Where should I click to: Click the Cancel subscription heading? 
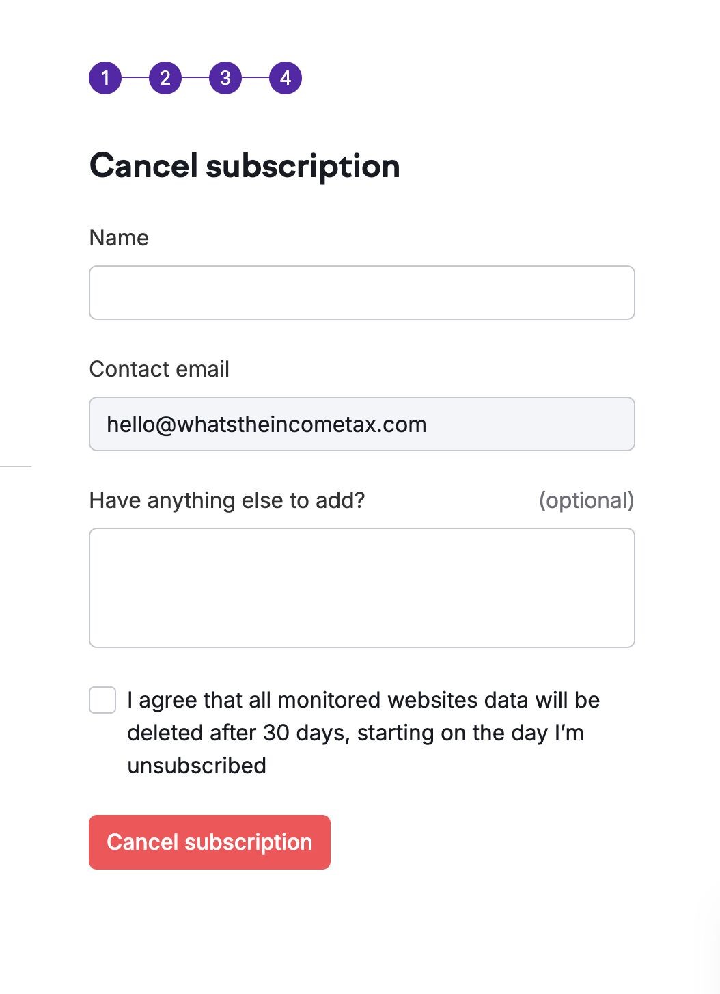[245, 166]
